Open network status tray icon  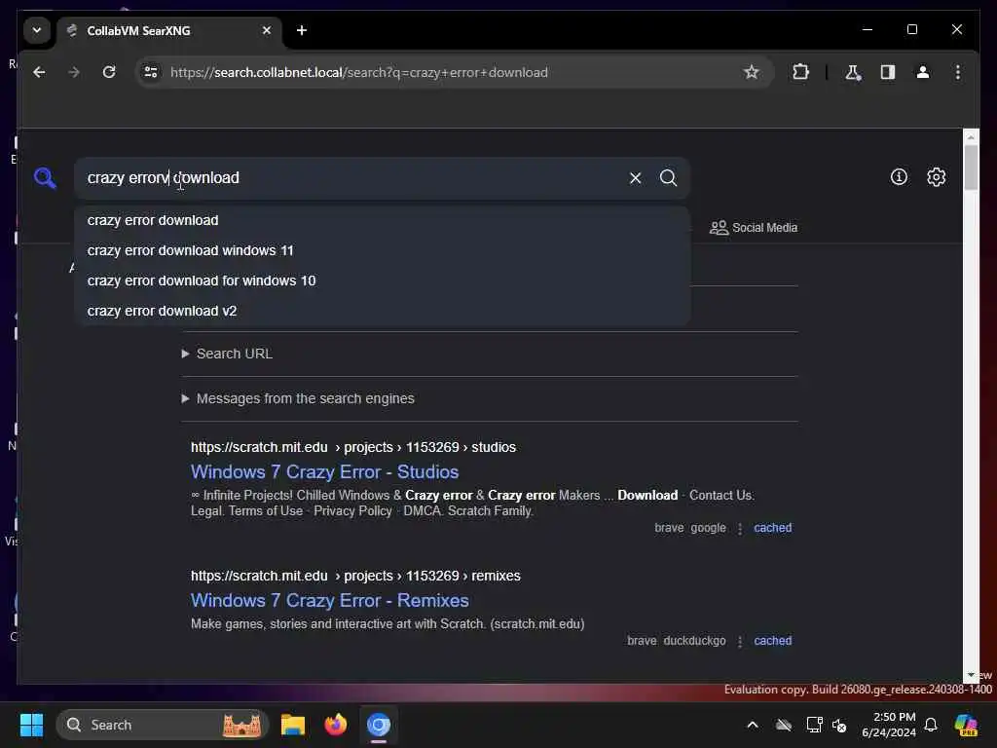tap(815, 725)
